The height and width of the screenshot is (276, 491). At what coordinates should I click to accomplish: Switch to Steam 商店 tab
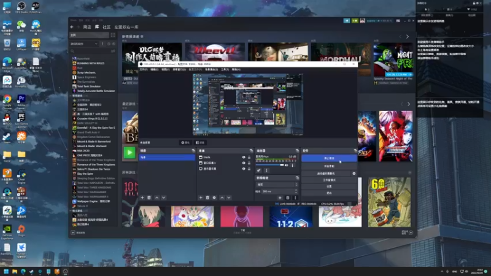click(87, 27)
